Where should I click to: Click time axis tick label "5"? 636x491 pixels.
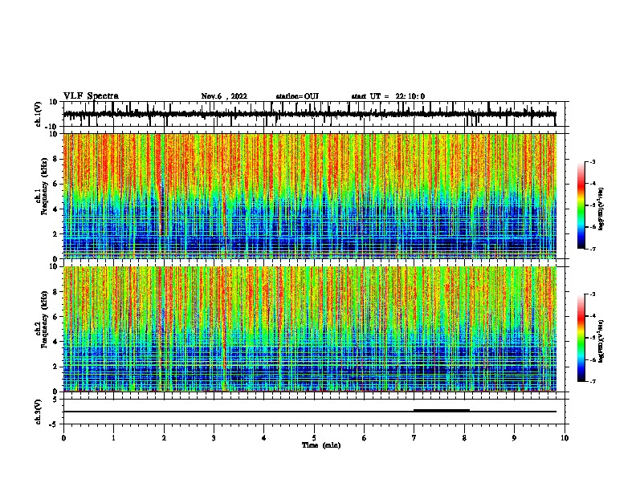pyautogui.click(x=314, y=438)
